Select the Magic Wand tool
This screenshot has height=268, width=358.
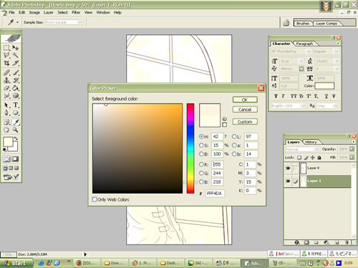(x=16, y=55)
